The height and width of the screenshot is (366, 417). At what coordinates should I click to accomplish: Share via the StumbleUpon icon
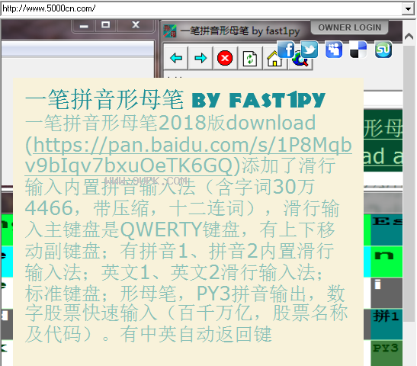[x=383, y=50]
